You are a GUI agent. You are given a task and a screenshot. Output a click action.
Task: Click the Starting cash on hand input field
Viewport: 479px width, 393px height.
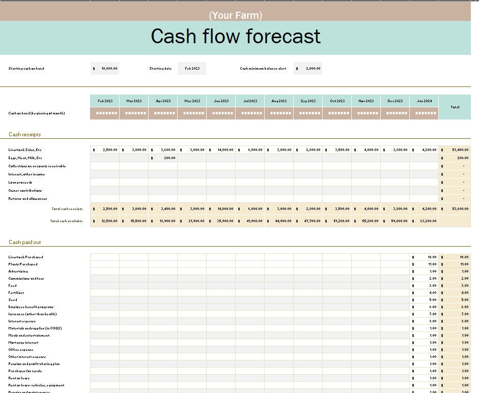[105, 68]
